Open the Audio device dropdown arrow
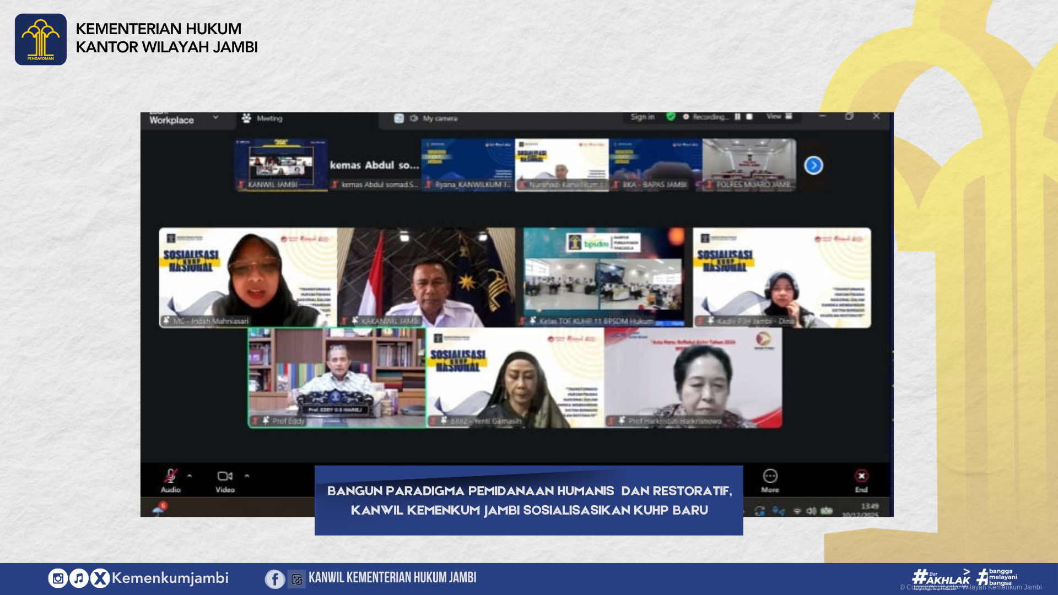This screenshot has height=595, width=1058. (x=190, y=475)
